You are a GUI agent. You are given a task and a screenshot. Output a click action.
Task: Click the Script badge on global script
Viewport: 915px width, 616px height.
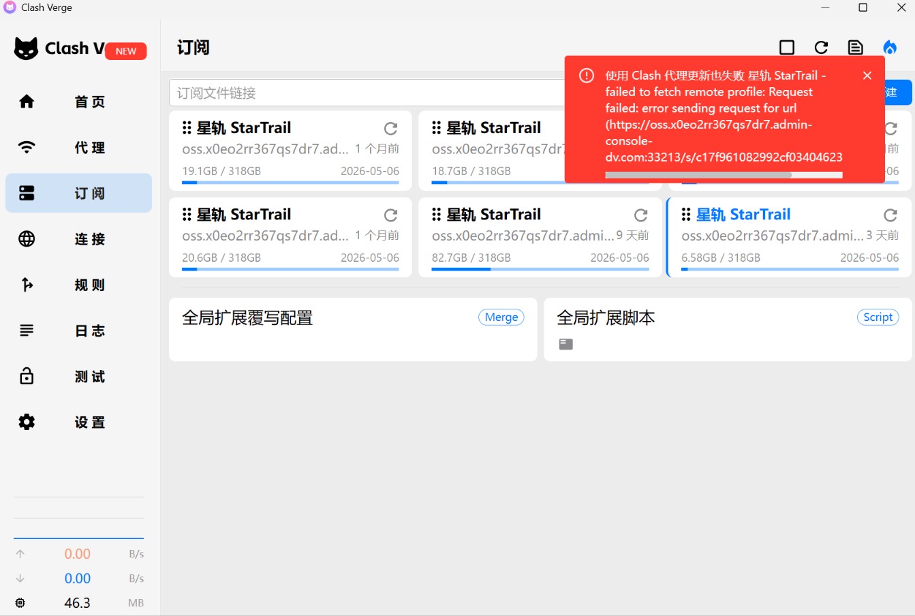pyautogui.click(x=878, y=317)
